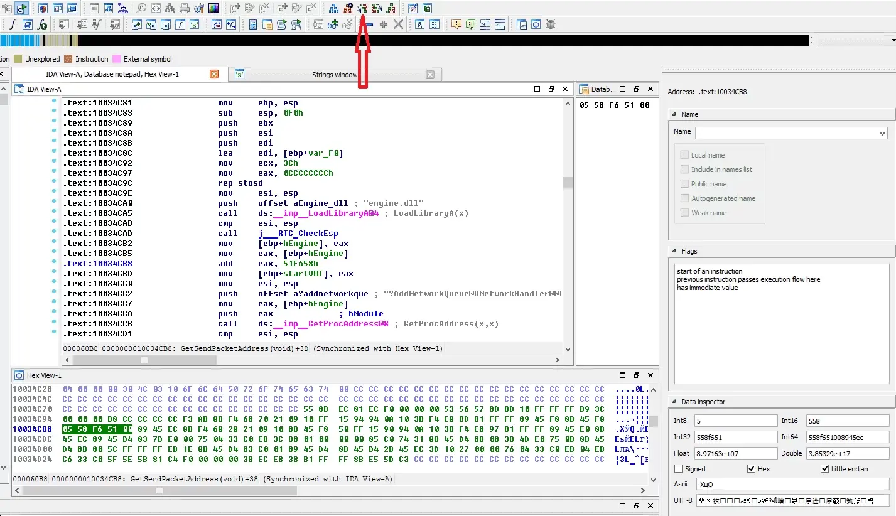This screenshot has height=516, width=896.
Task: Click the zoom 1:1 magnifier icon
Action: tap(142, 8)
